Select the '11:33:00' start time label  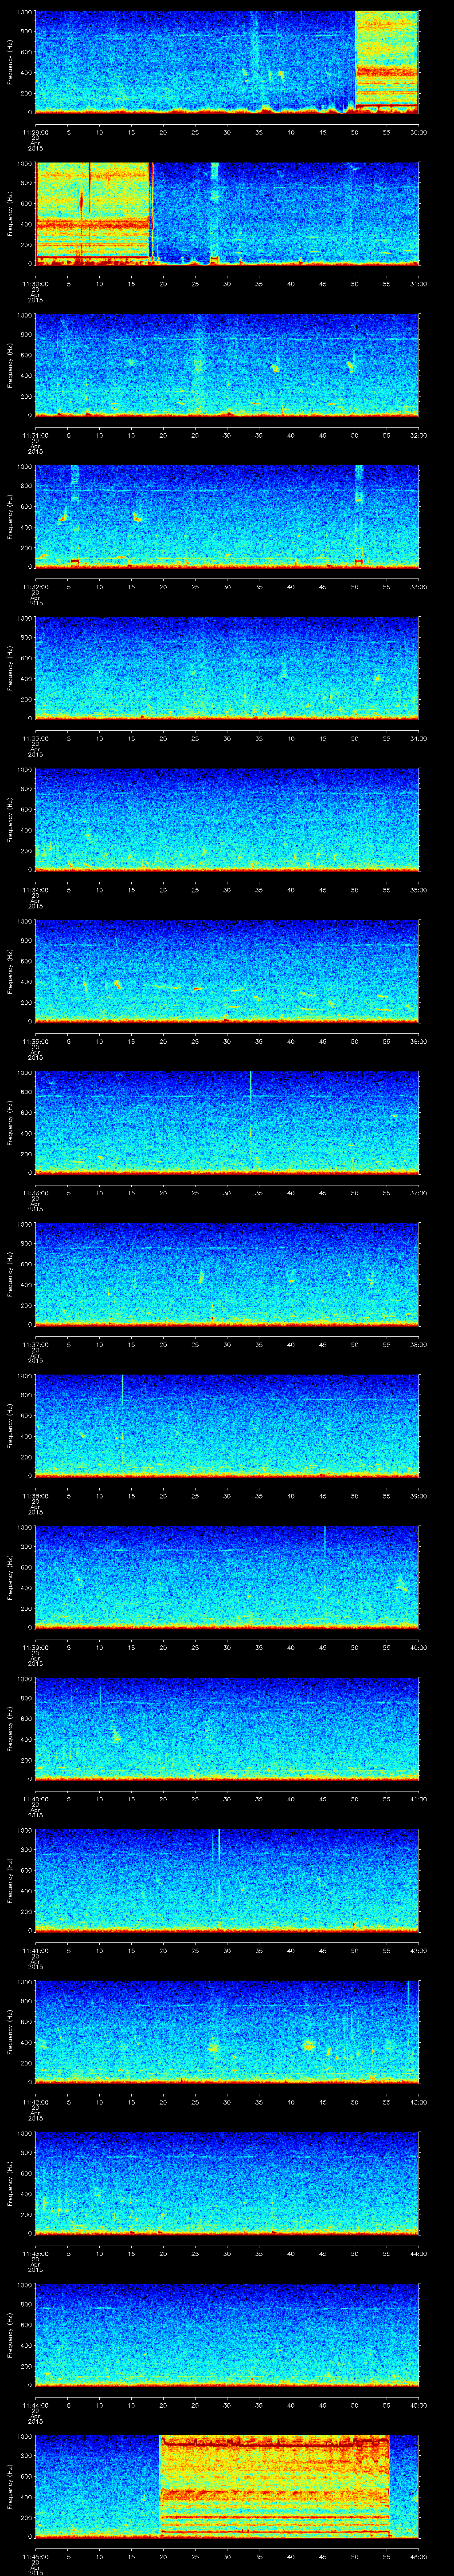click(x=35, y=738)
